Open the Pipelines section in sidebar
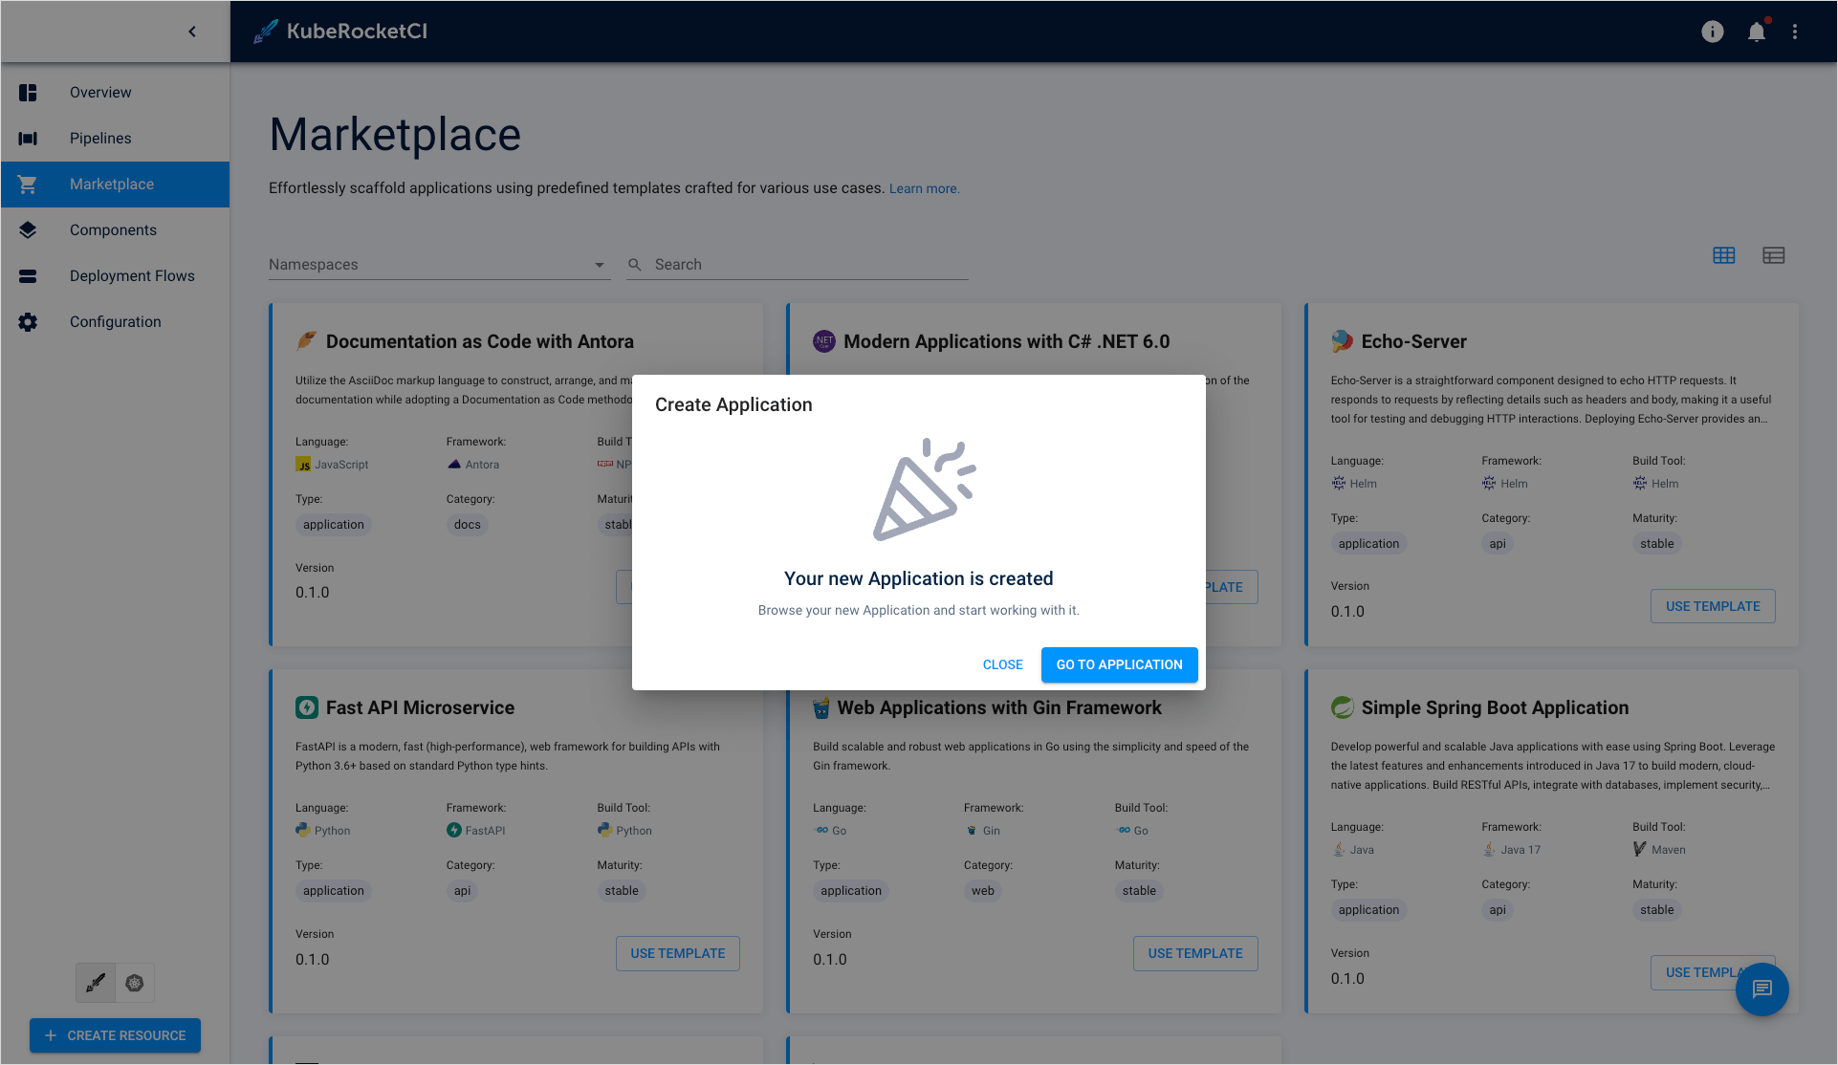This screenshot has width=1838, height=1065. point(99,138)
